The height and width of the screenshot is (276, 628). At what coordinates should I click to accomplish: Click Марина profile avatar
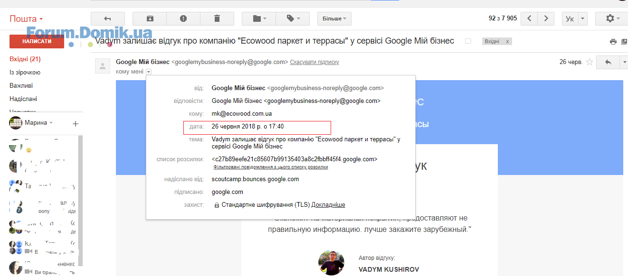[16, 123]
